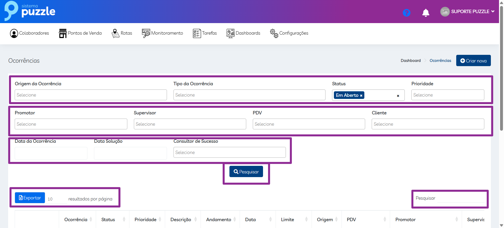This screenshot has height=228, width=504.
Task: Click the Configurações gears icon
Action: 274,33
